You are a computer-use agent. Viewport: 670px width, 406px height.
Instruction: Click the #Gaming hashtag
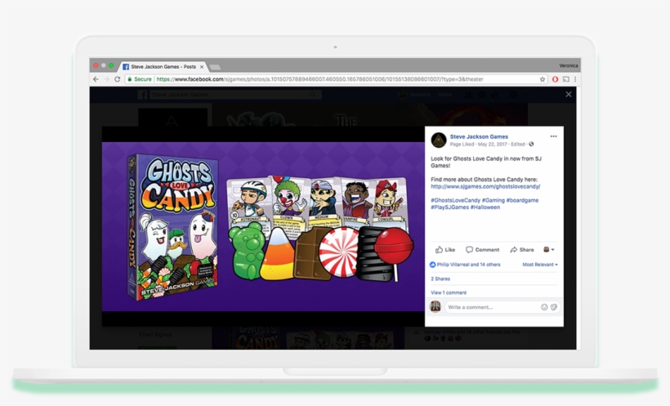(x=493, y=200)
